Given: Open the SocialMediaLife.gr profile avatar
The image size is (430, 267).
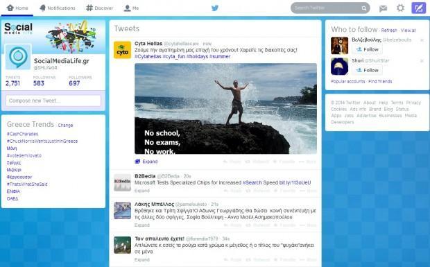Looking at the screenshot, I should pyautogui.click(x=18, y=57).
